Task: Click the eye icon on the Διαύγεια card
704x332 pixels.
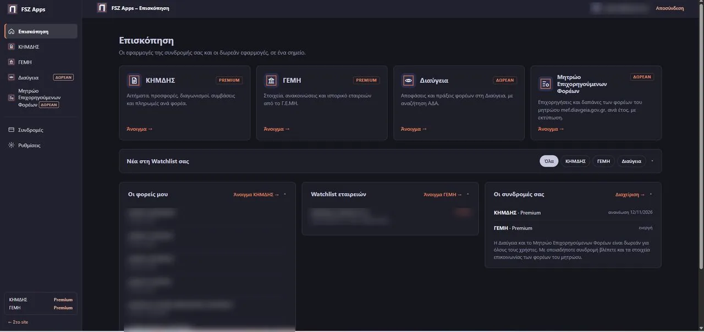Action: coord(408,81)
